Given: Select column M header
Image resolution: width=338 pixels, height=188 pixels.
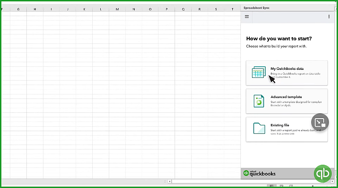Looking at the screenshot, I should point(117,9).
